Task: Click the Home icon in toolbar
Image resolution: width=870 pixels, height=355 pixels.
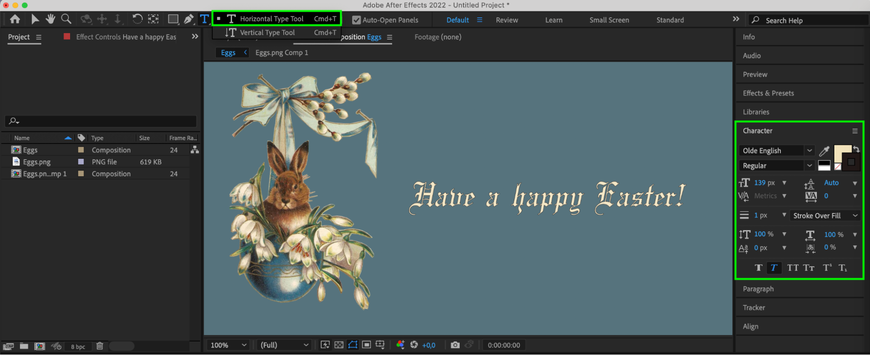Action: [15, 19]
